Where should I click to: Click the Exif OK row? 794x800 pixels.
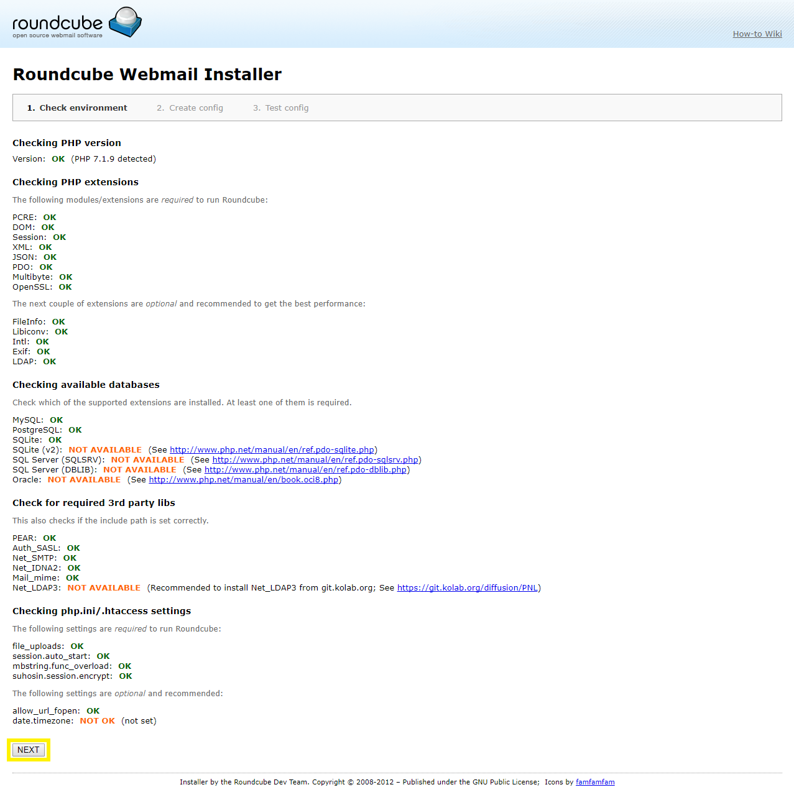click(31, 352)
